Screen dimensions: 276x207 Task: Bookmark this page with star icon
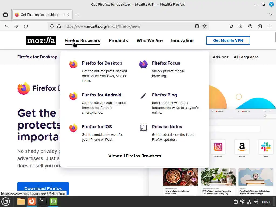click(205, 26)
